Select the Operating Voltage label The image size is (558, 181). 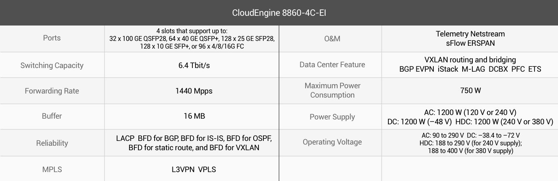tap(332, 142)
